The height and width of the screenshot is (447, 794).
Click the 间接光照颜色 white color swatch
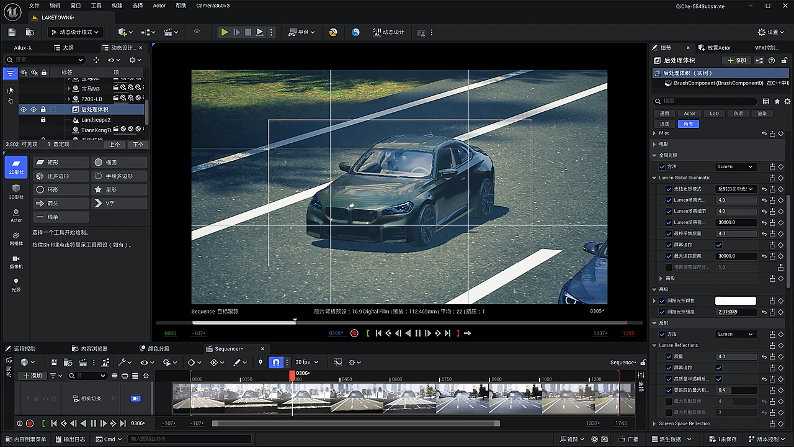pyautogui.click(x=736, y=300)
